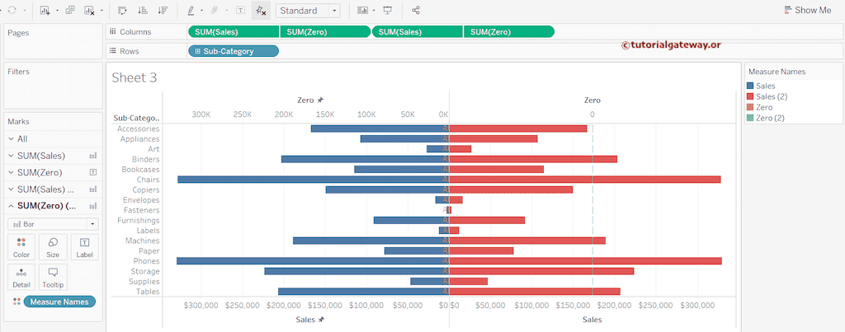This screenshot has height=332, width=845.
Task: Click the Duplicate sheet icon
Action: click(x=70, y=11)
